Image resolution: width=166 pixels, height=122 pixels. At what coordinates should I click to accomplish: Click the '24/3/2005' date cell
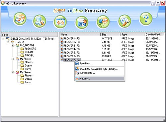click(x=153, y=42)
